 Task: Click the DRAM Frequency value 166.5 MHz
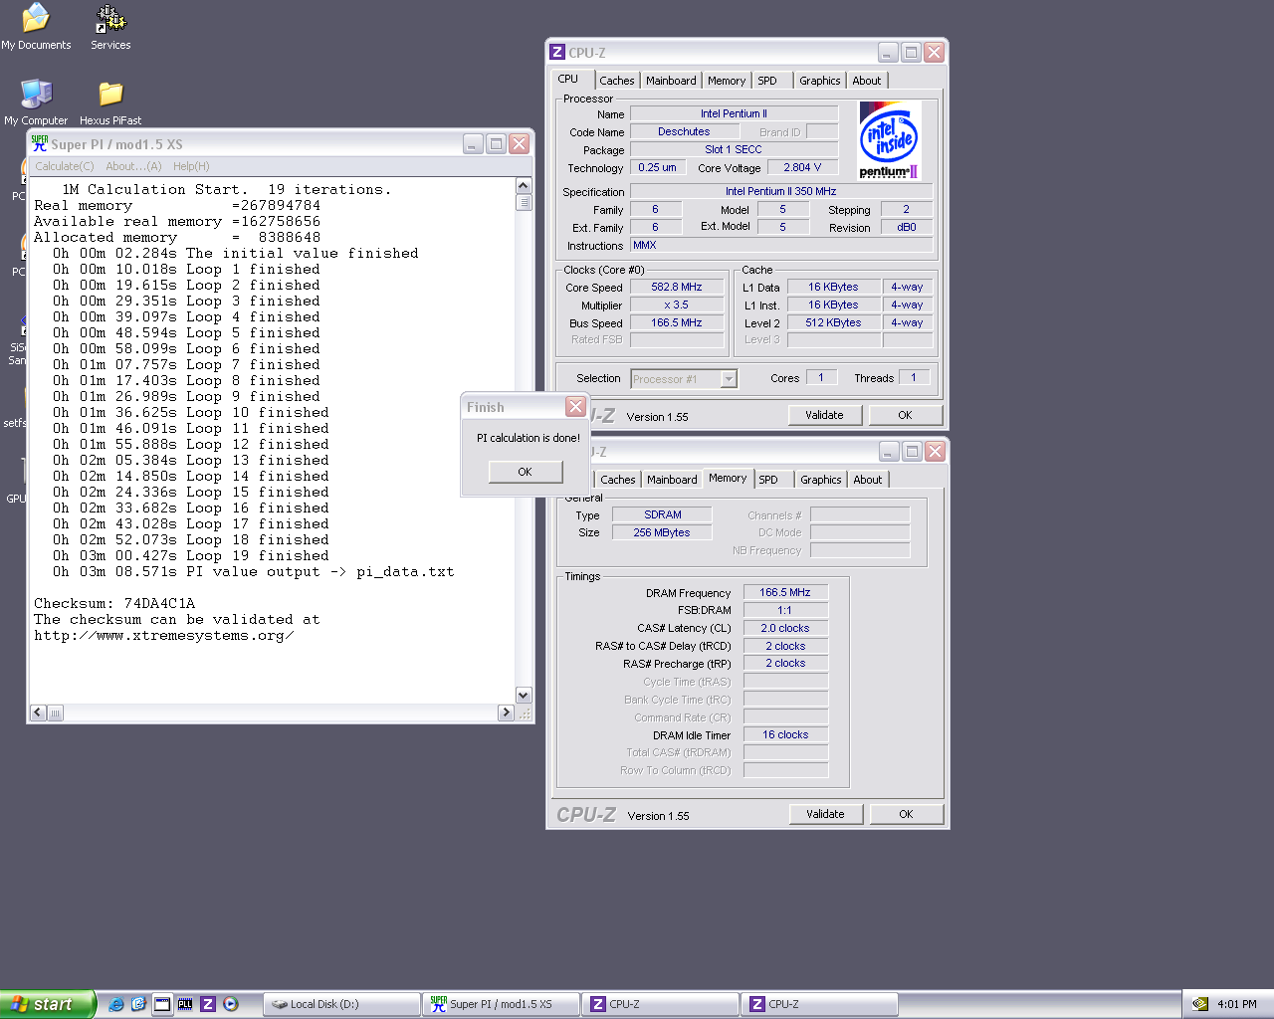point(785,592)
